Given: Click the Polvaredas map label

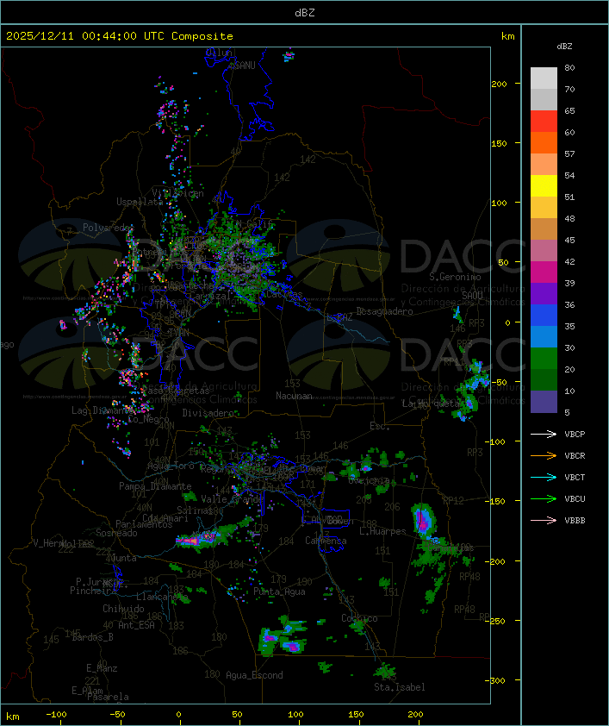Looking at the screenshot, I should pyautogui.click(x=108, y=228).
